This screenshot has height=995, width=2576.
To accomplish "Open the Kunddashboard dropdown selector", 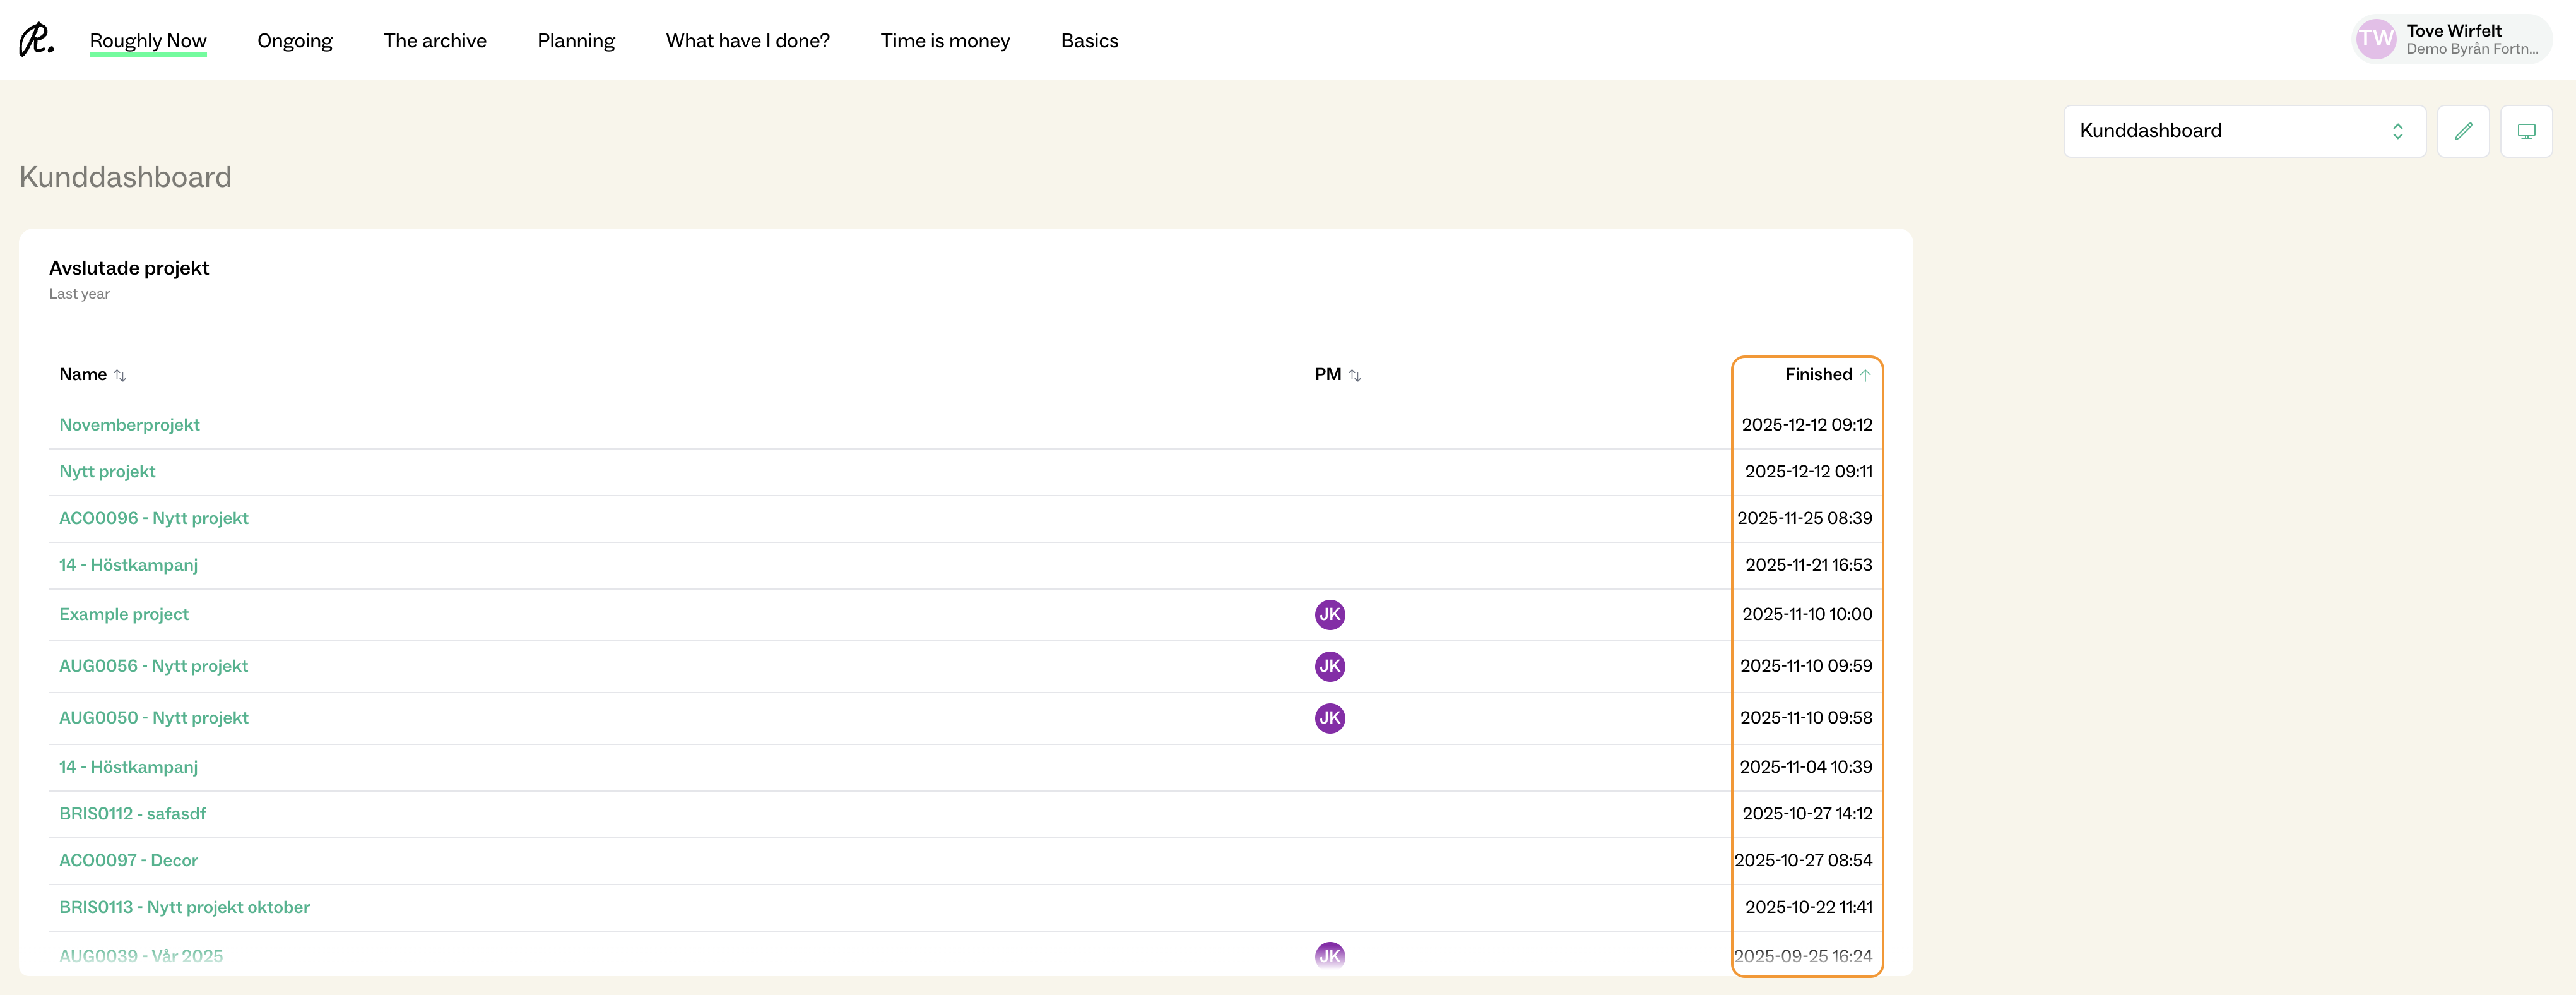I will [2244, 131].
